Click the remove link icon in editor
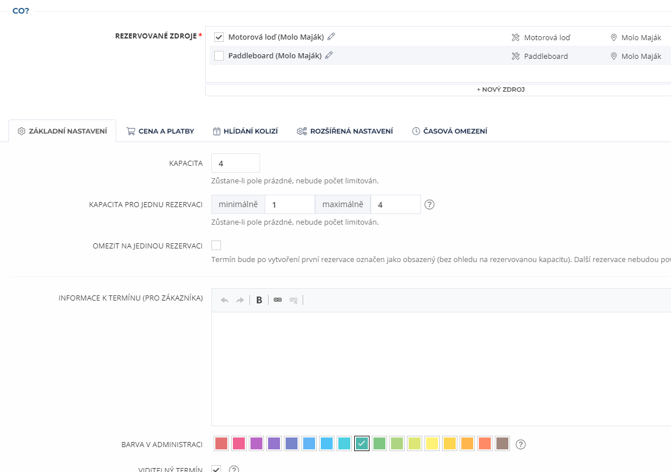 click(x=294, y=300)
